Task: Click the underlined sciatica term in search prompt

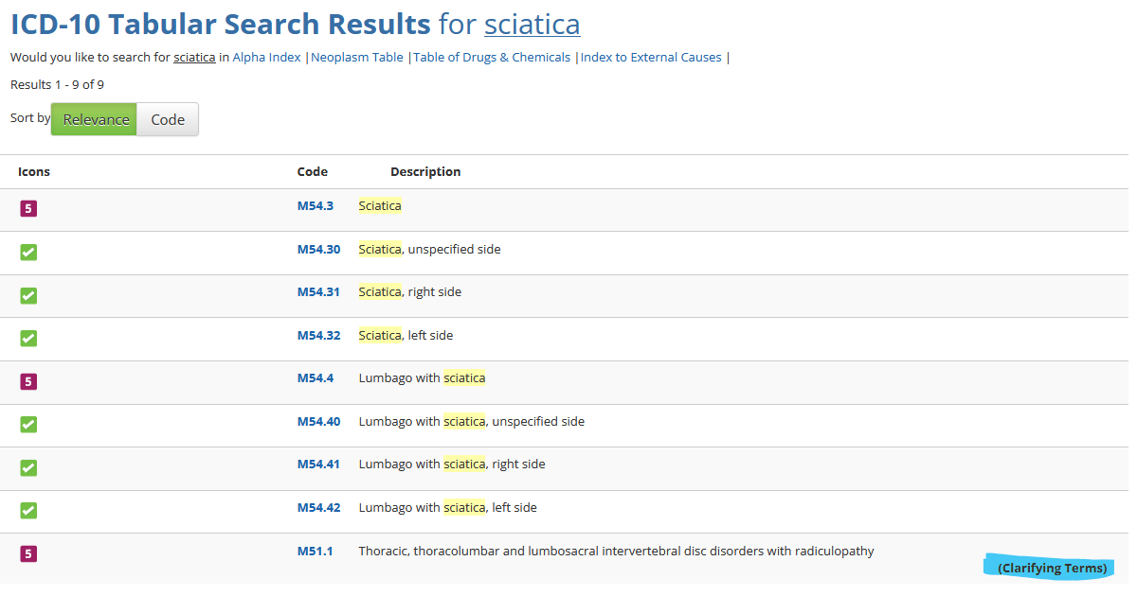Action: click(194, 58)
